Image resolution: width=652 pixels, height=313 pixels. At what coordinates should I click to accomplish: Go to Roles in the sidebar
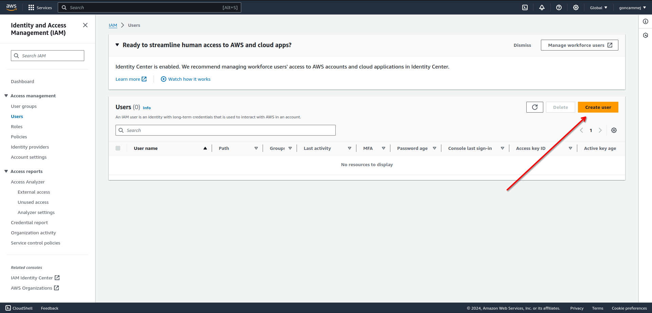(17, 126)
